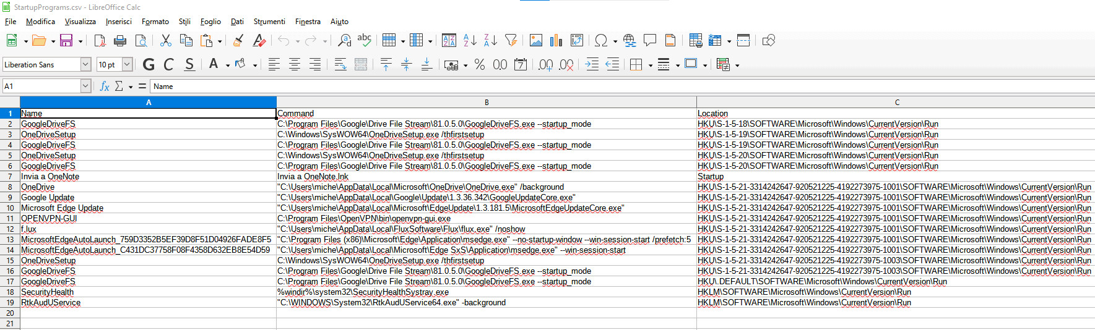Viewport: 1095px width, 330px height.
Task: Open the Function Wizard
Action: tap(105, 86)
